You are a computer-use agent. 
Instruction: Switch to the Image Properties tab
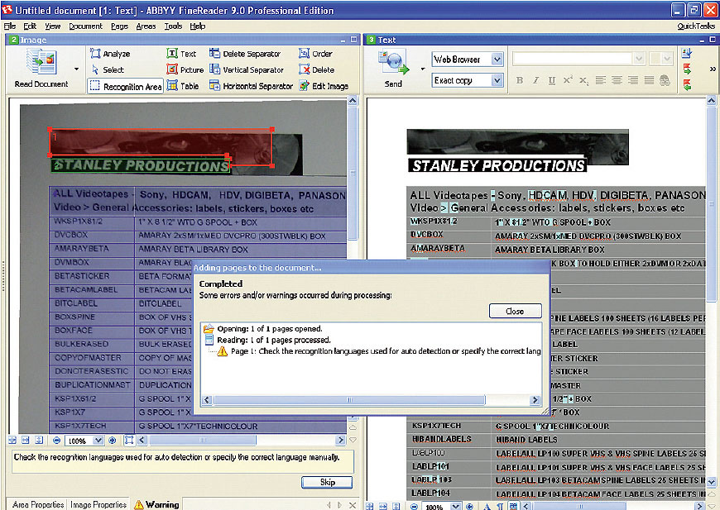pos(98,504)
